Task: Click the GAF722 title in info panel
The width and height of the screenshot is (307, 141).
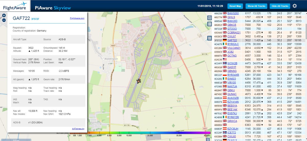Action: [x=21, y=18]
